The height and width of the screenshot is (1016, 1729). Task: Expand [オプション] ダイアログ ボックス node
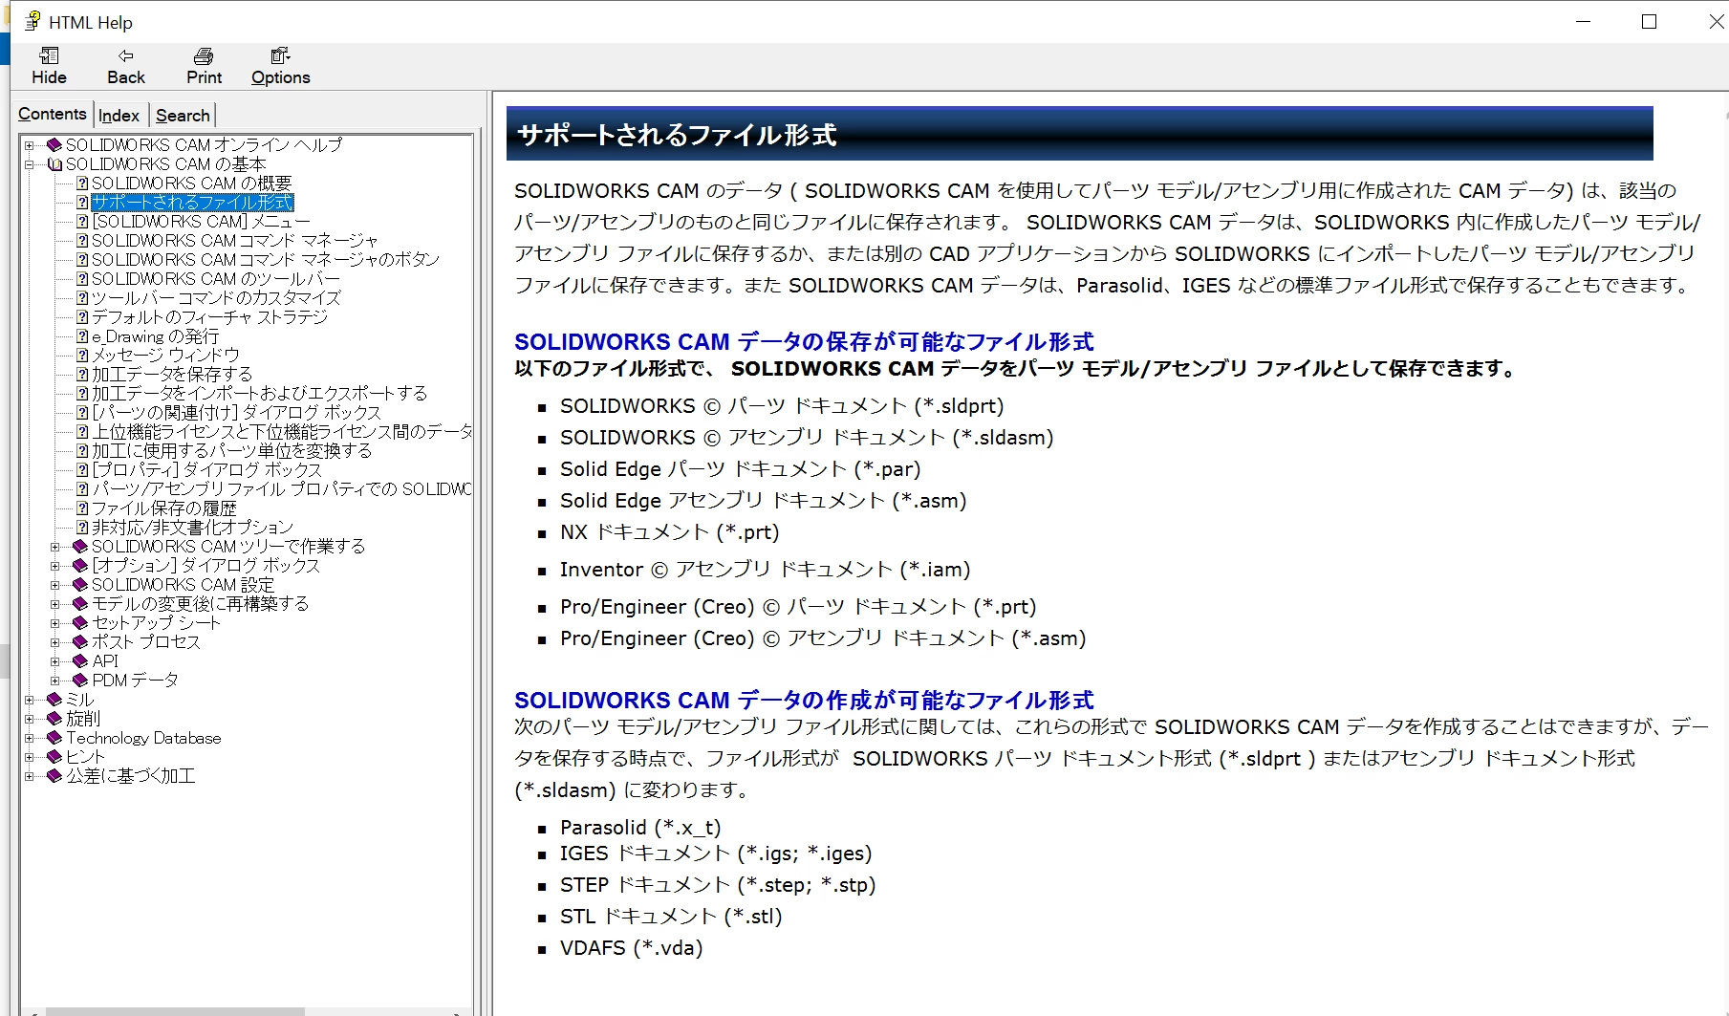click(55, 566)
